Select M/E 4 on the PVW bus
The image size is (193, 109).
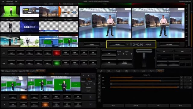pyautogui.click(x=57, y=63)
